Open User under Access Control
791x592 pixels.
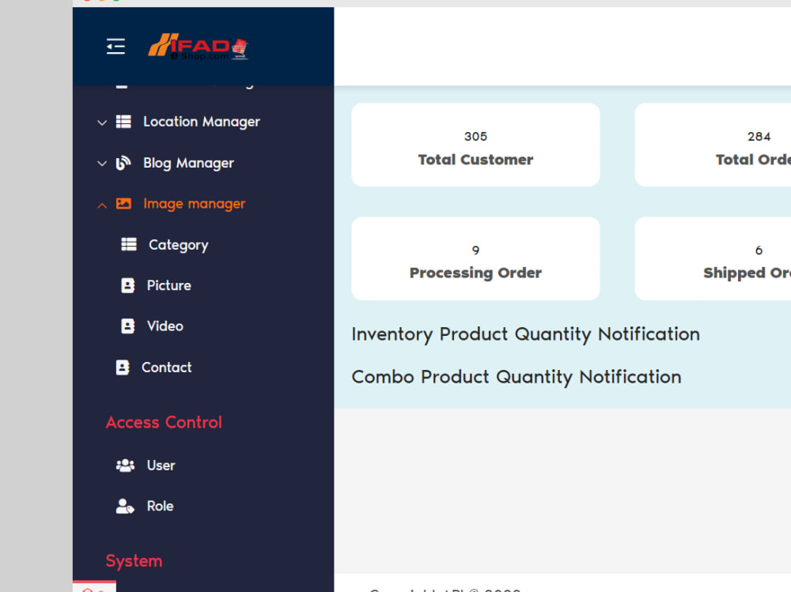(x=161, y=465)
